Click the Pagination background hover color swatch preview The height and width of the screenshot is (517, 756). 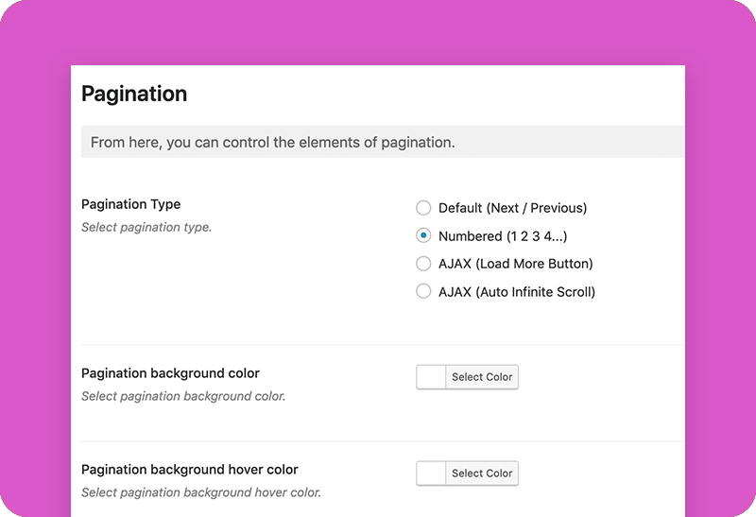(x=431, y=474)
